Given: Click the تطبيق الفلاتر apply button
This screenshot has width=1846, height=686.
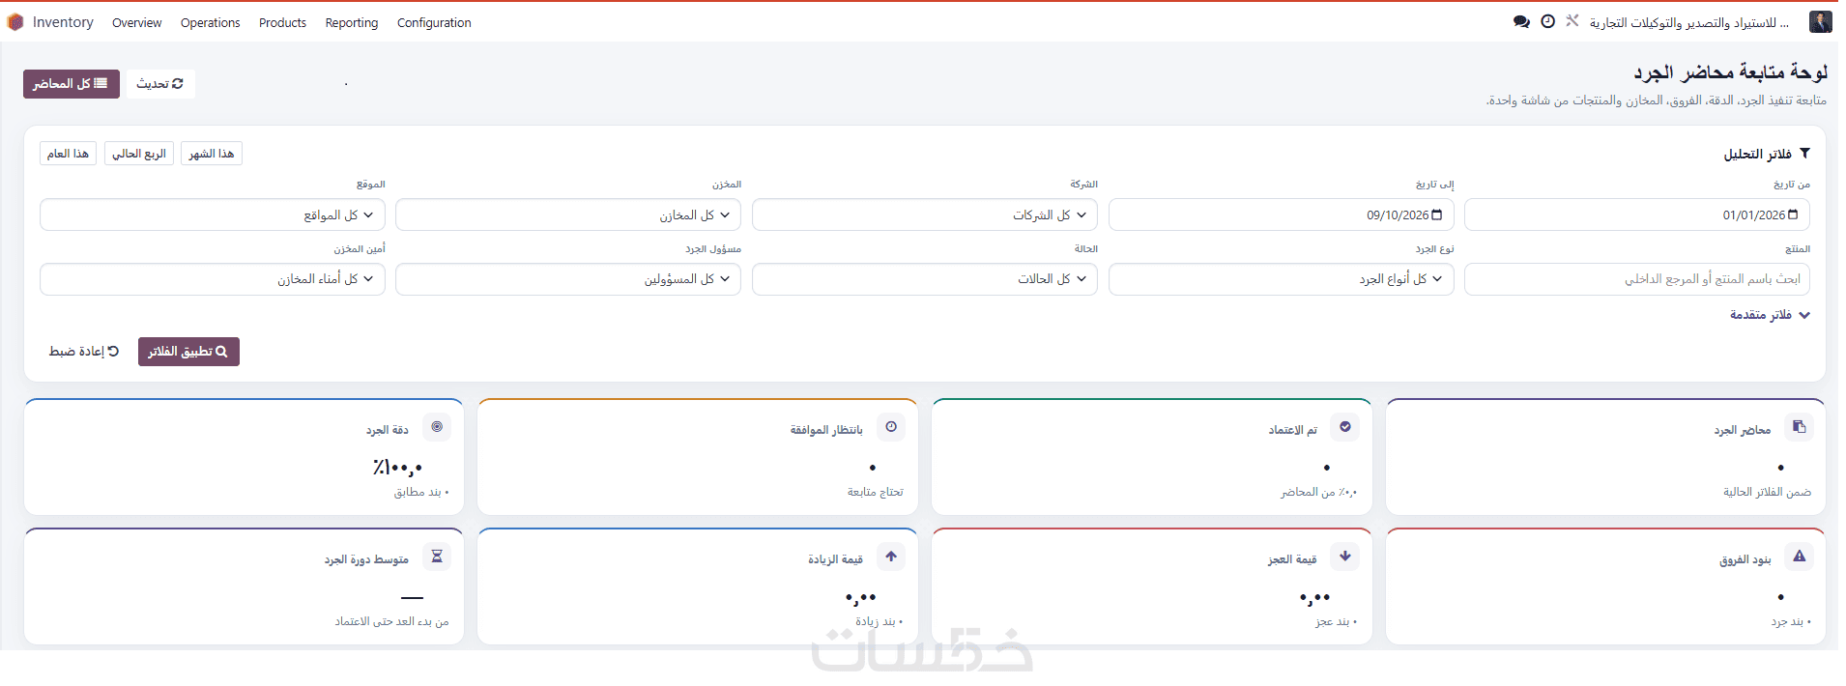Looking at the screenshot, I should (188, 352).
